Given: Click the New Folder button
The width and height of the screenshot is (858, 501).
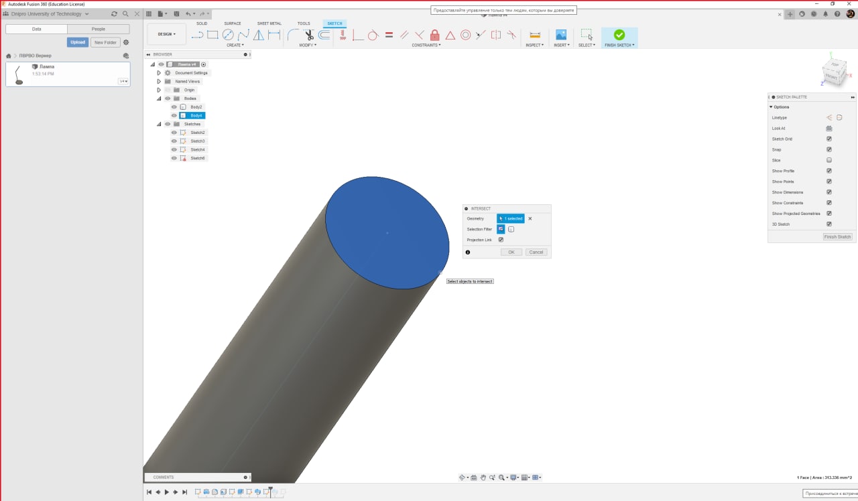Looking at the screenshot, I should (105, 42).
